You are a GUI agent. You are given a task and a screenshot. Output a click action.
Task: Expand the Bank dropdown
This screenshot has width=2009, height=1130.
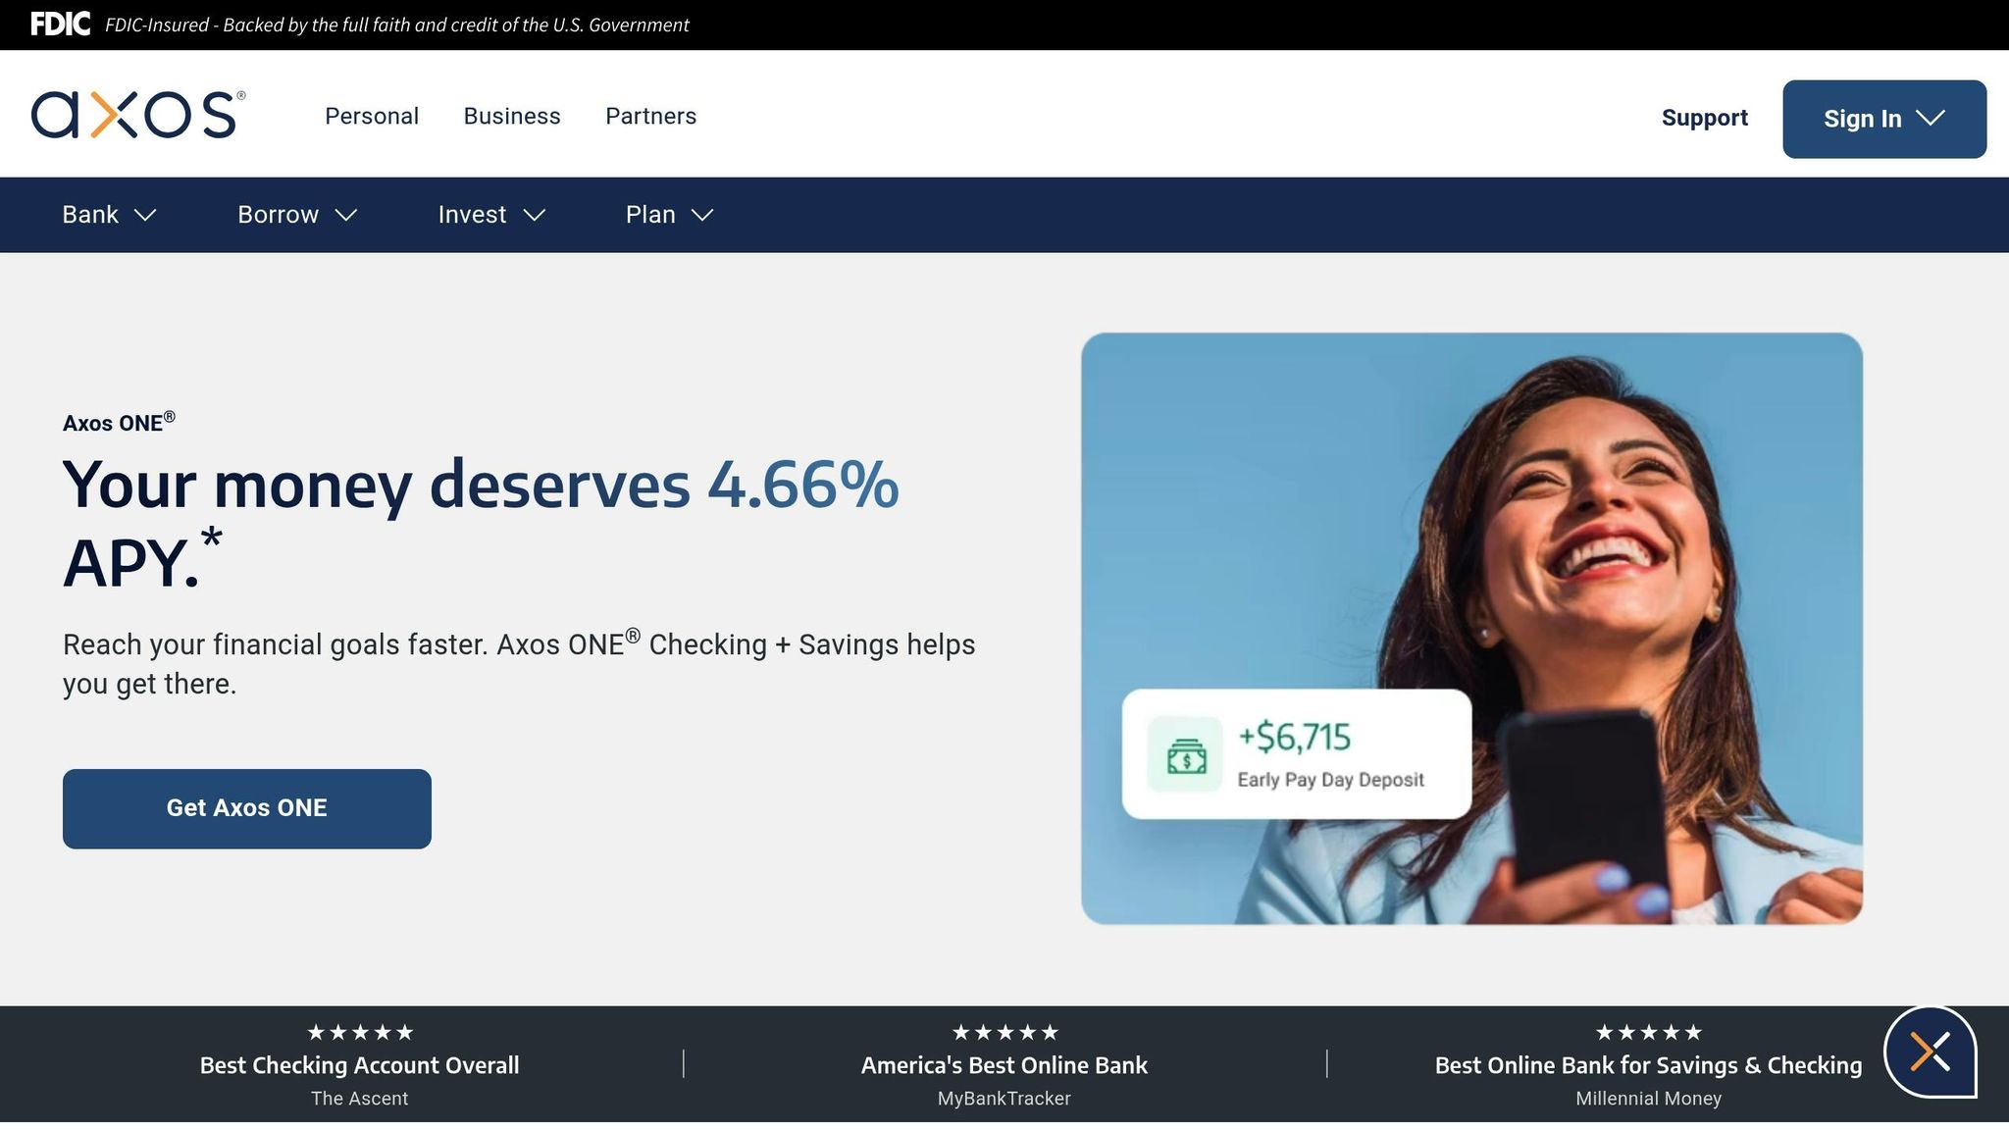tap(109, 215)
